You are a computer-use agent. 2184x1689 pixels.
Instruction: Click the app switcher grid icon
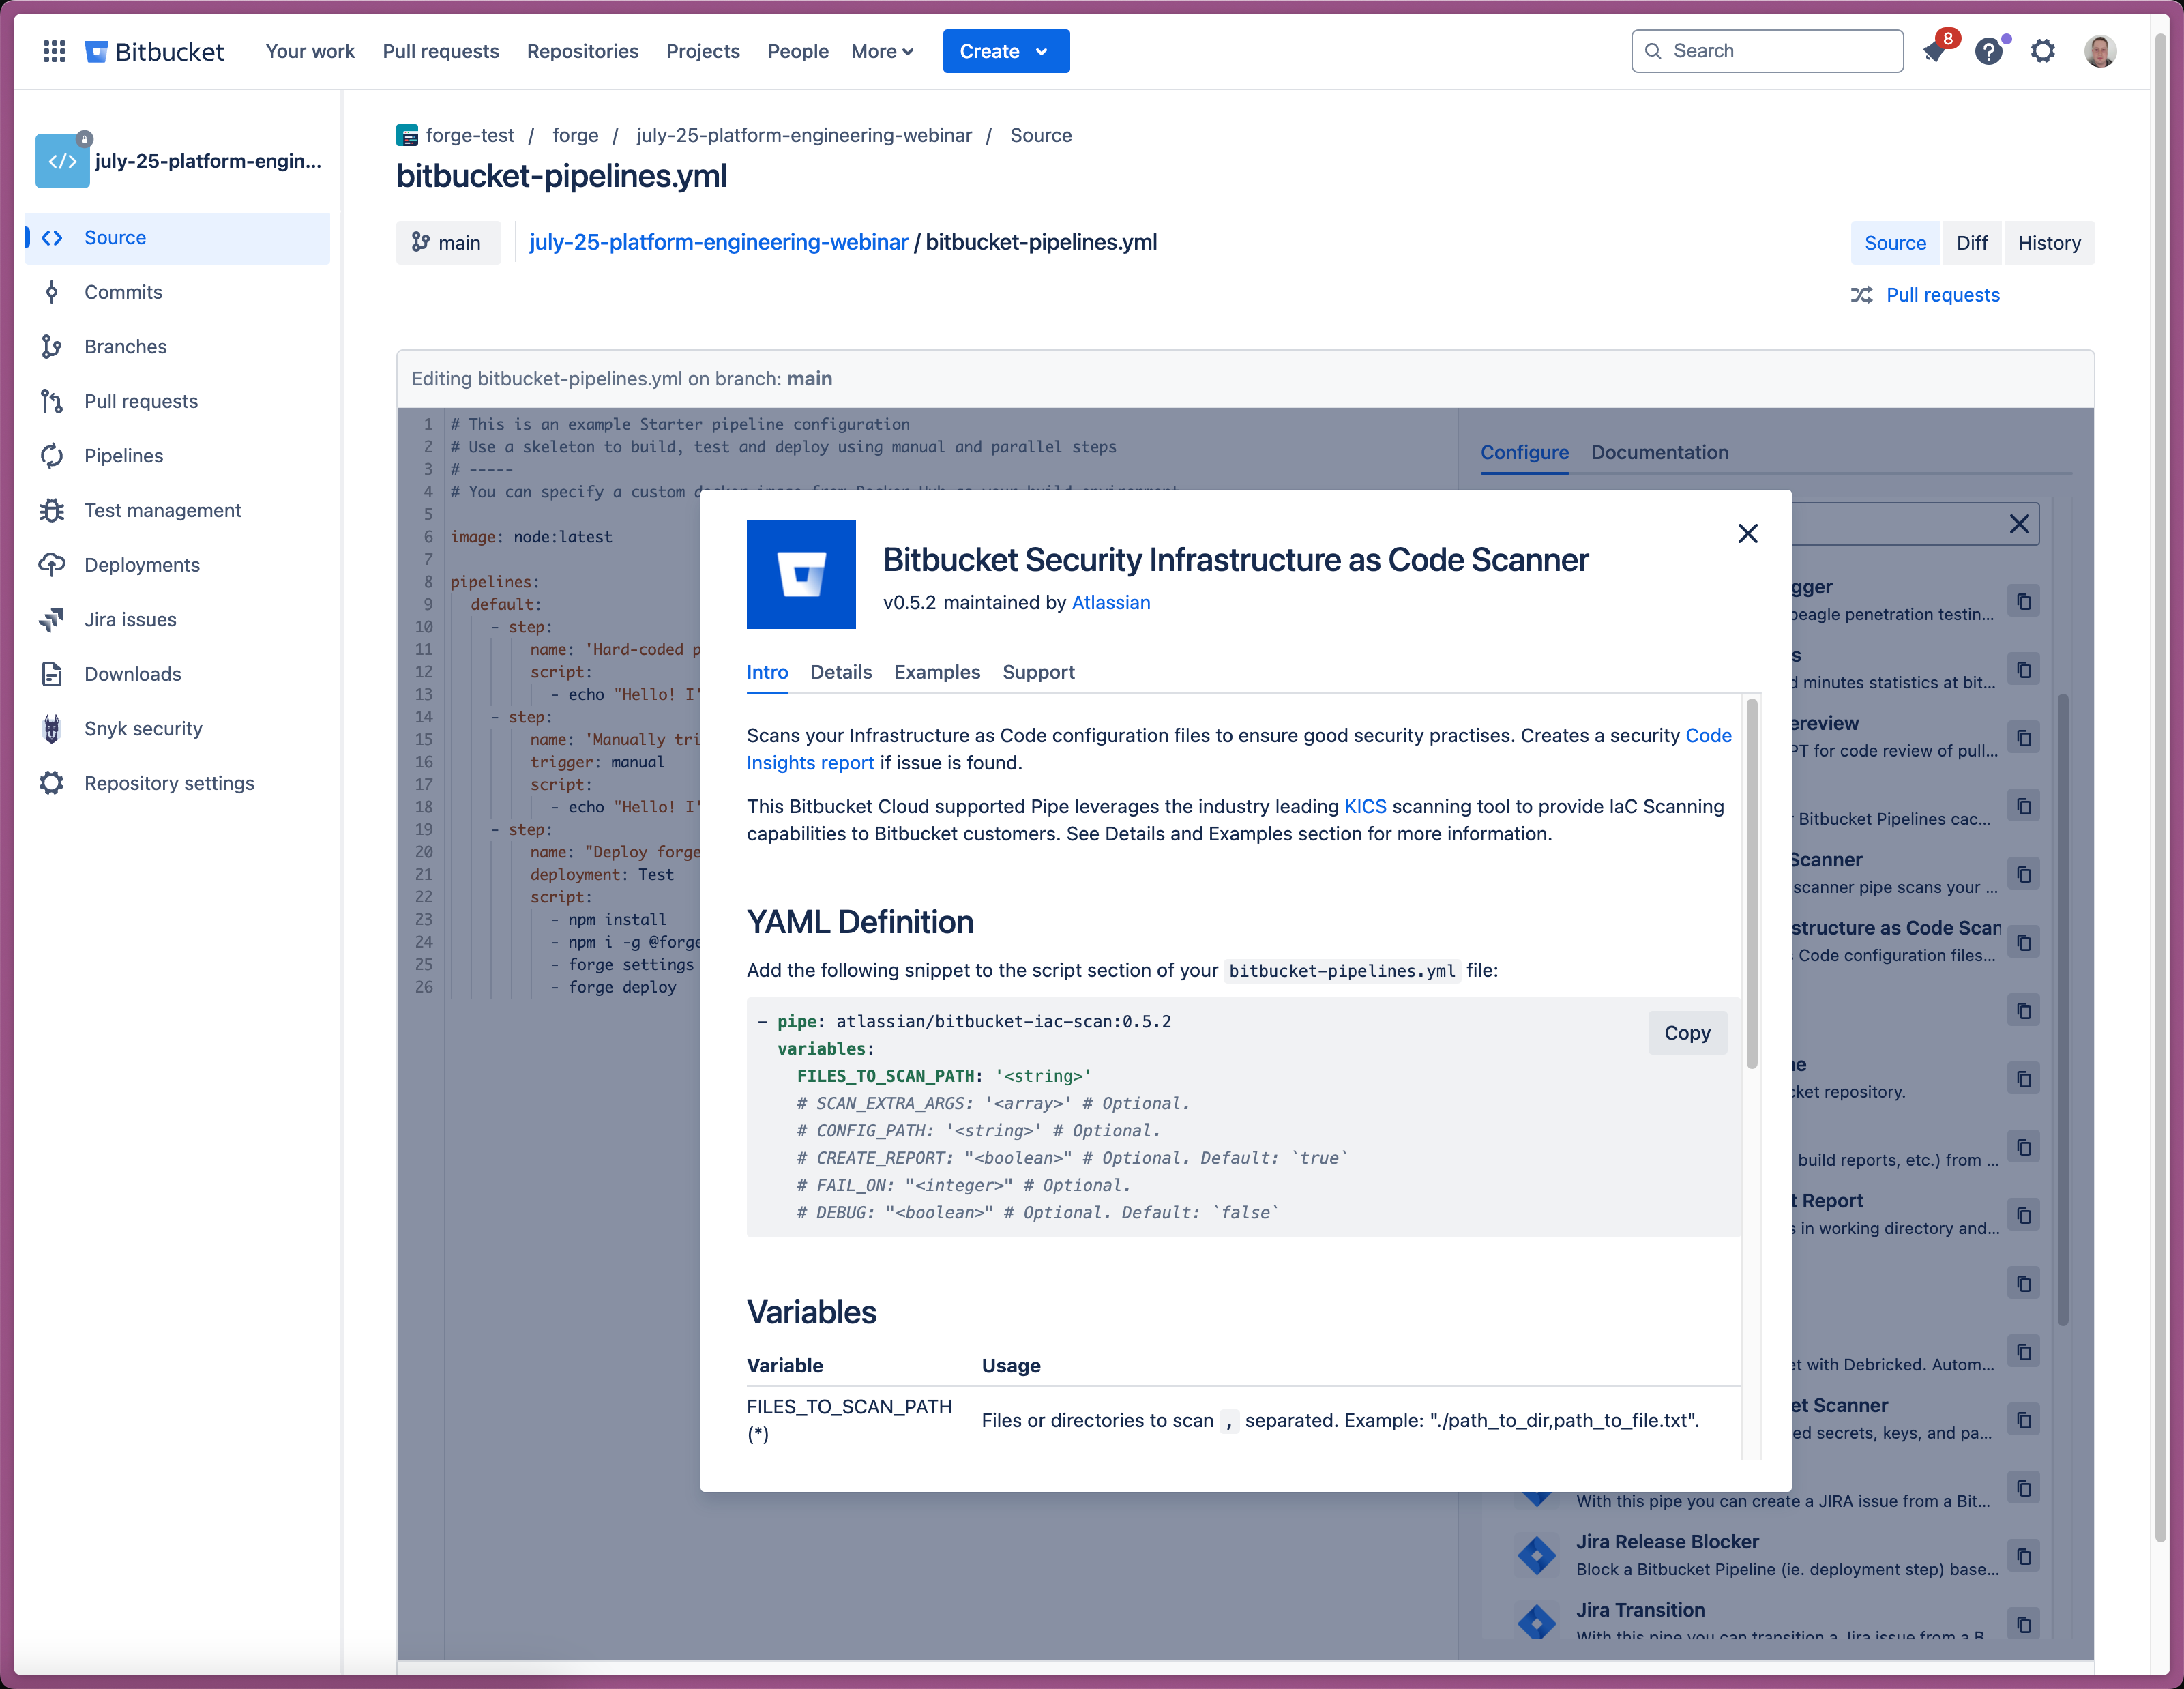(54, 51)
